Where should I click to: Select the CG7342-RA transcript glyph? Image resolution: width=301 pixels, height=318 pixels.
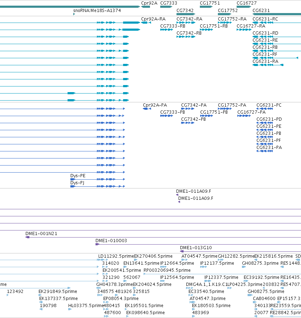click(186, 23)
